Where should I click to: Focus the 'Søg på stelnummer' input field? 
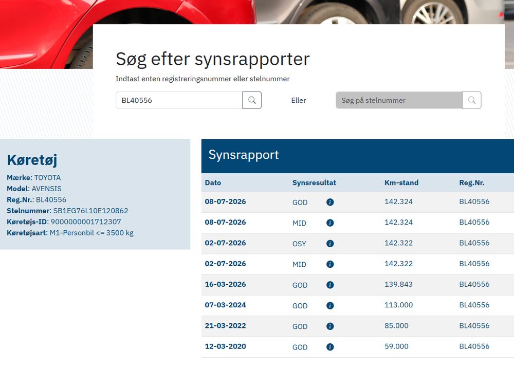pyautogui.click(x=399, y=100)
